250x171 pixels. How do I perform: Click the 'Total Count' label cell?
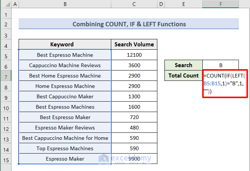coord(183,76)
